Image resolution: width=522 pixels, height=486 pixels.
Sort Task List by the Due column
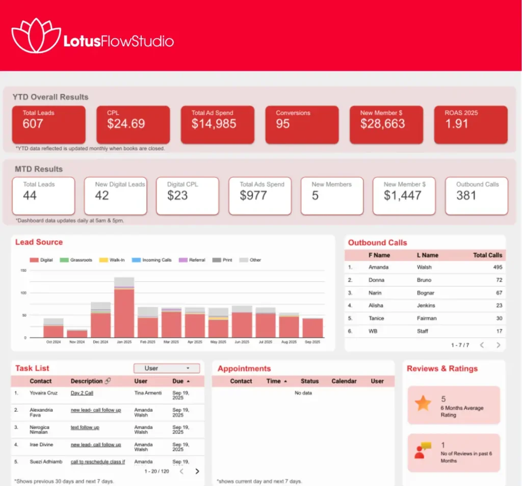(x=180, y=381)
